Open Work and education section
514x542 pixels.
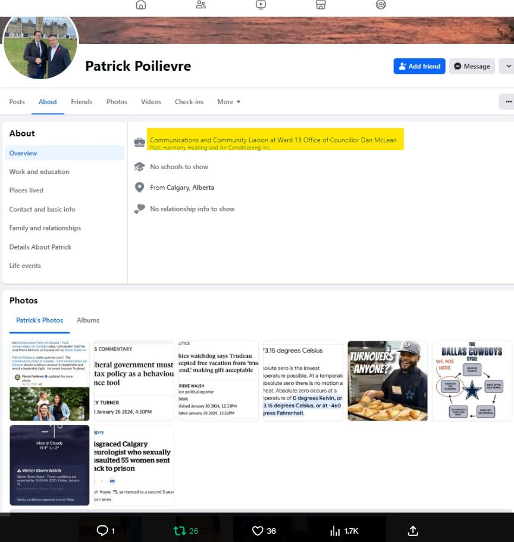point(39,172)
